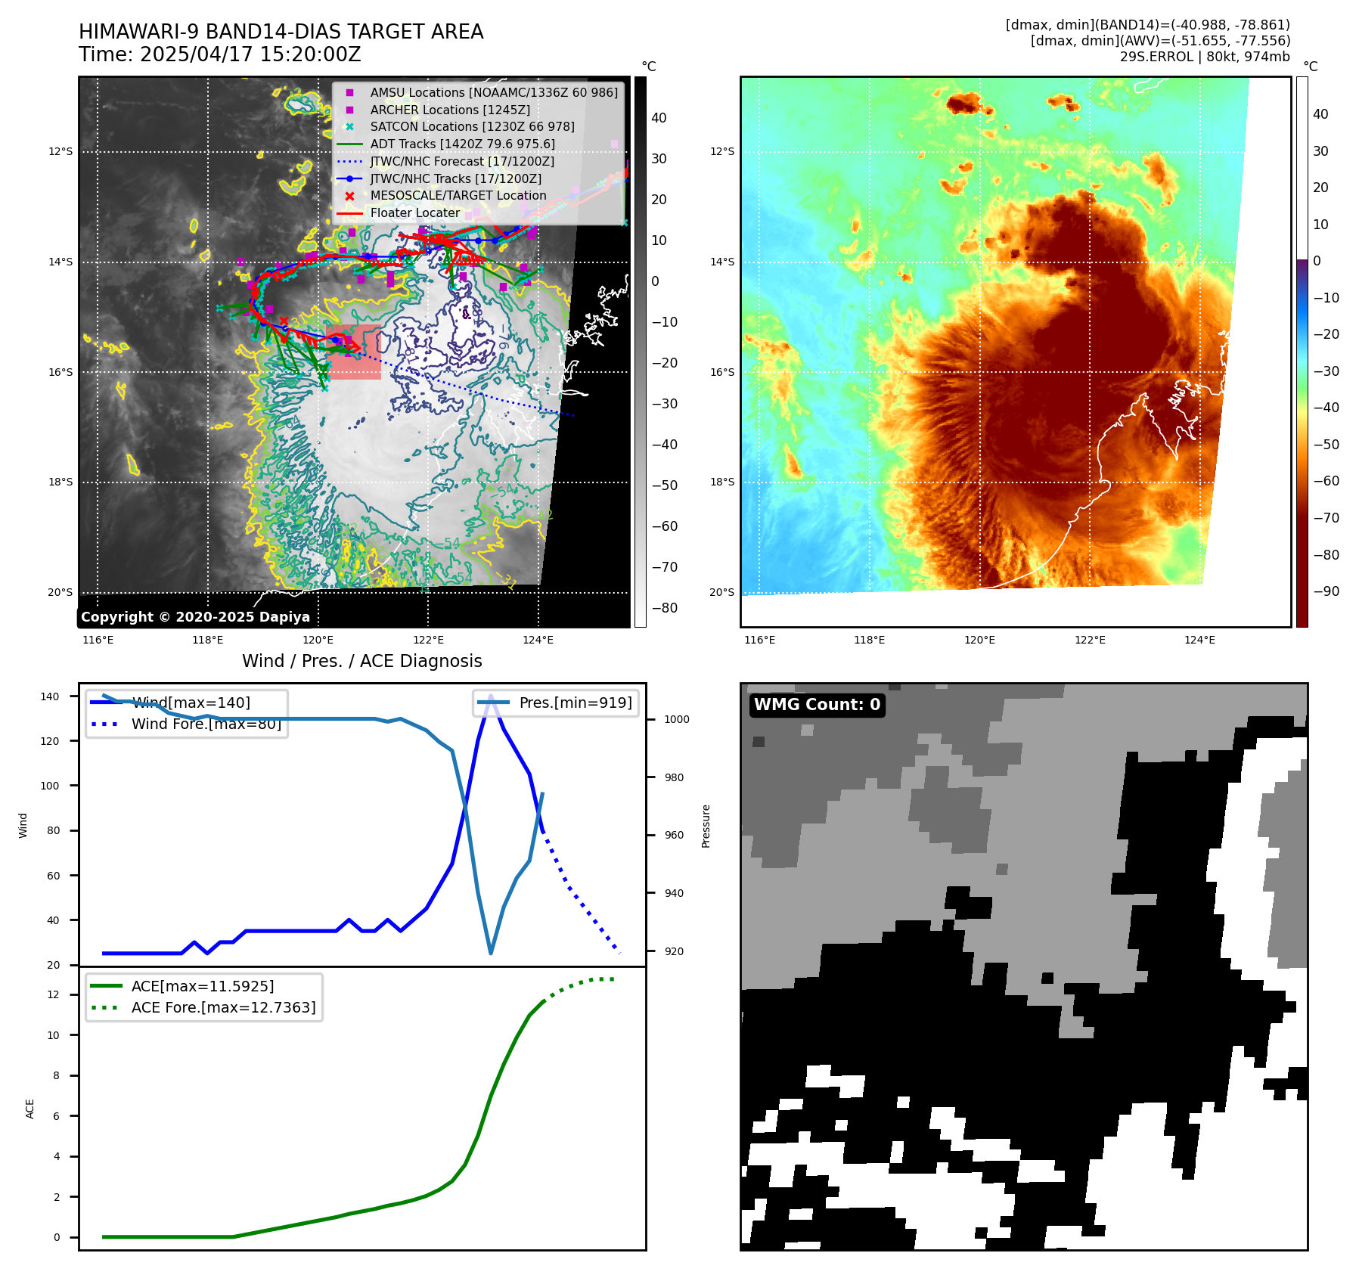Viewport: 1359px width, 1278px height.
Task: Click the Wind[max=140] legend entry
Action: tap(191, 703)
